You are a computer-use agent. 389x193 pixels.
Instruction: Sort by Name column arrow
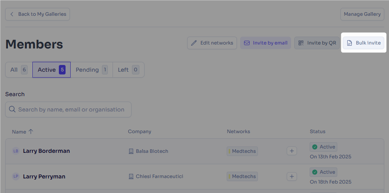click(31, 132)
